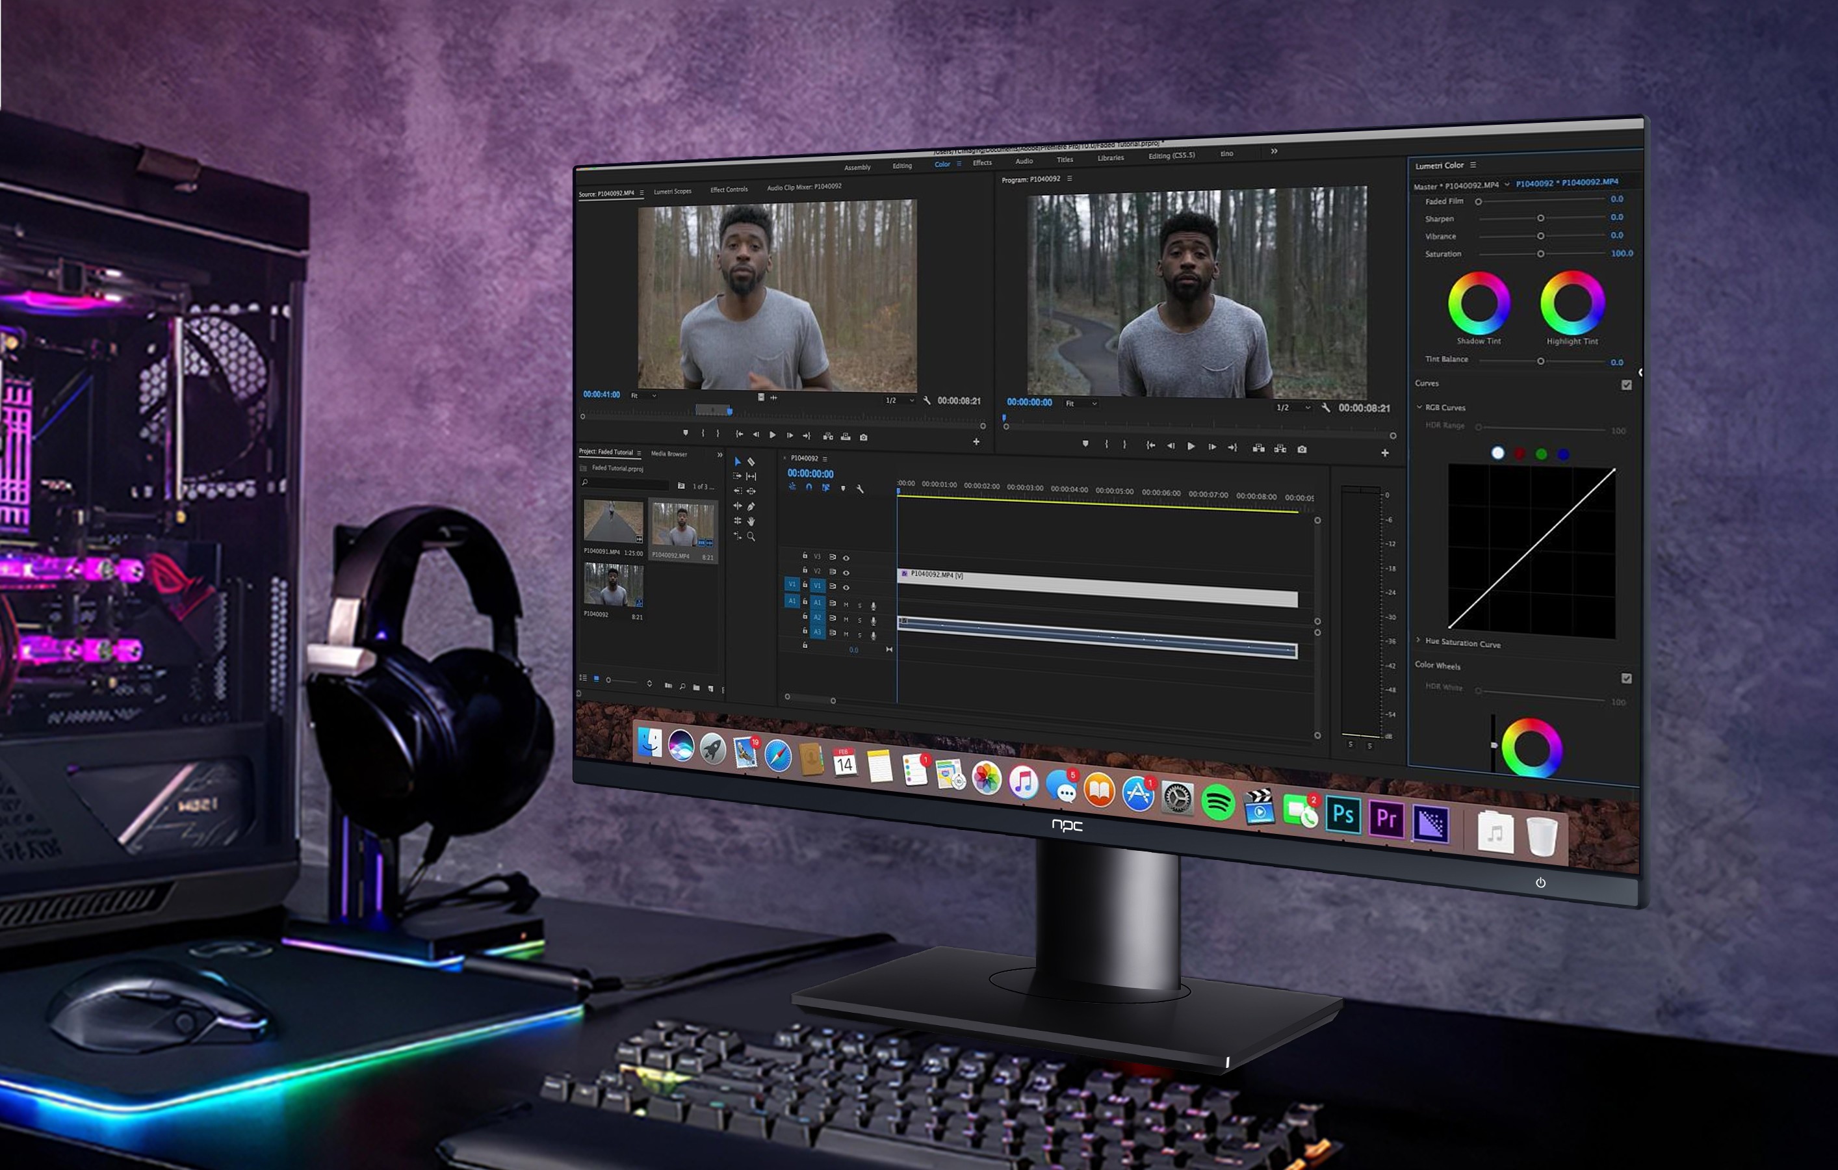
Task: Select the P1040091.MP4 thumbnail in Project panel
Action: 613,521
